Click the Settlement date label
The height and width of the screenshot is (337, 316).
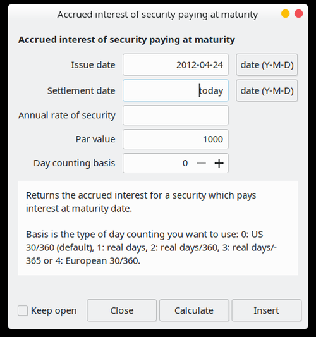point(81,90)
